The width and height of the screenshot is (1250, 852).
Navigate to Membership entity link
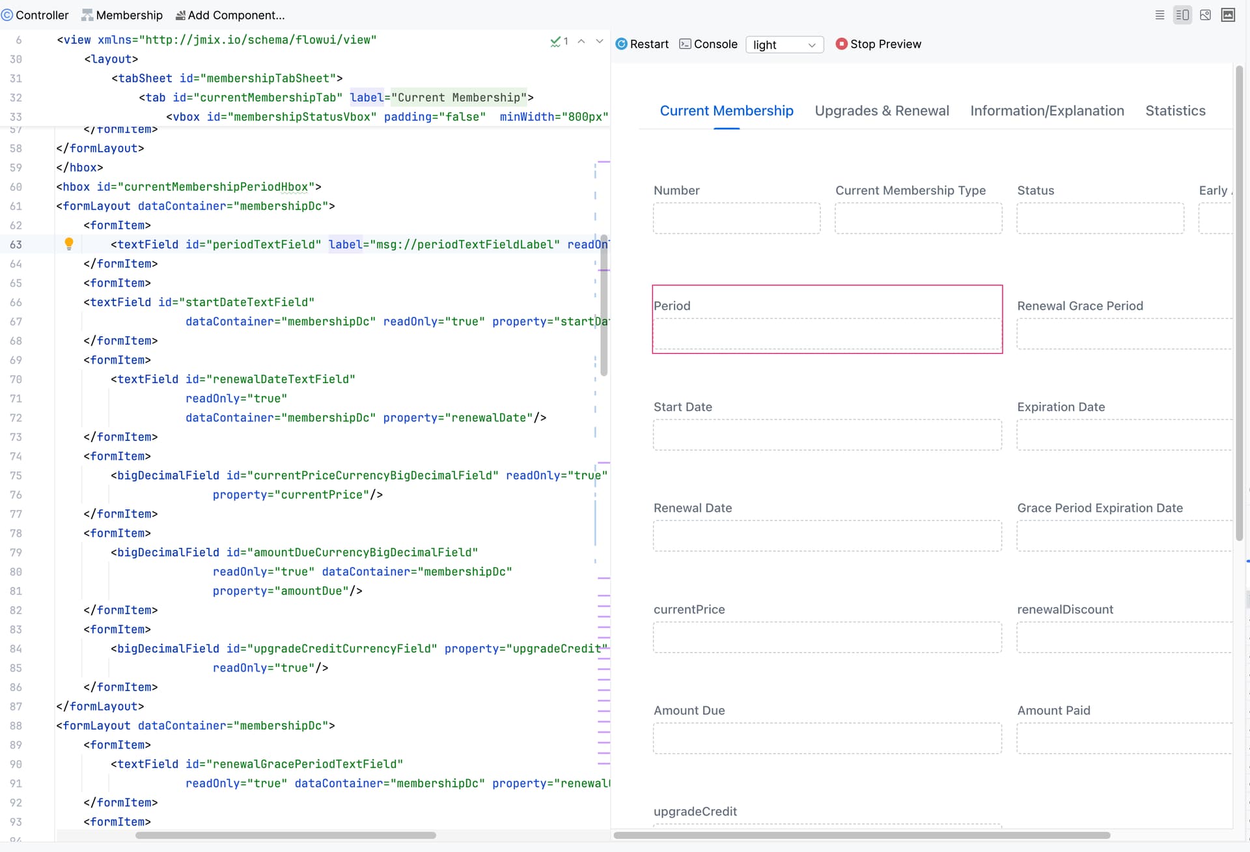pos(122,15)
